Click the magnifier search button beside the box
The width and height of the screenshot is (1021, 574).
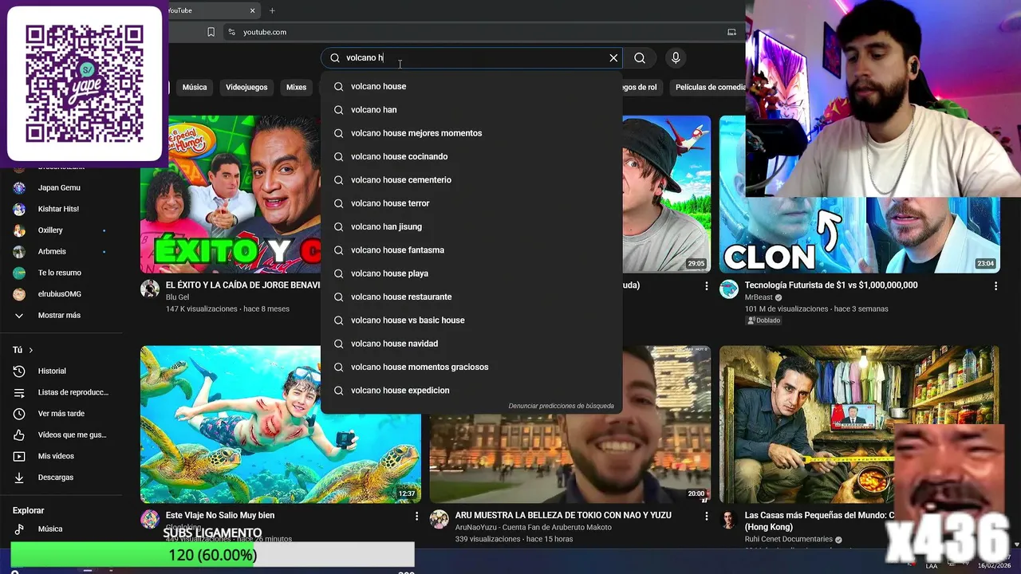tap(640, 58)
